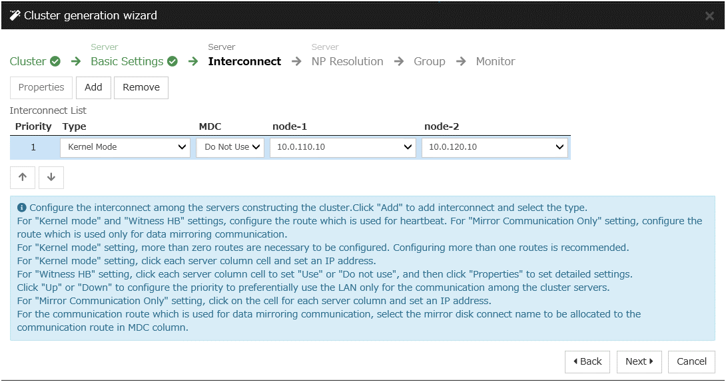Click the up arrow priority button
Viewport: 726px width, 382px height.
pos(23,177)
